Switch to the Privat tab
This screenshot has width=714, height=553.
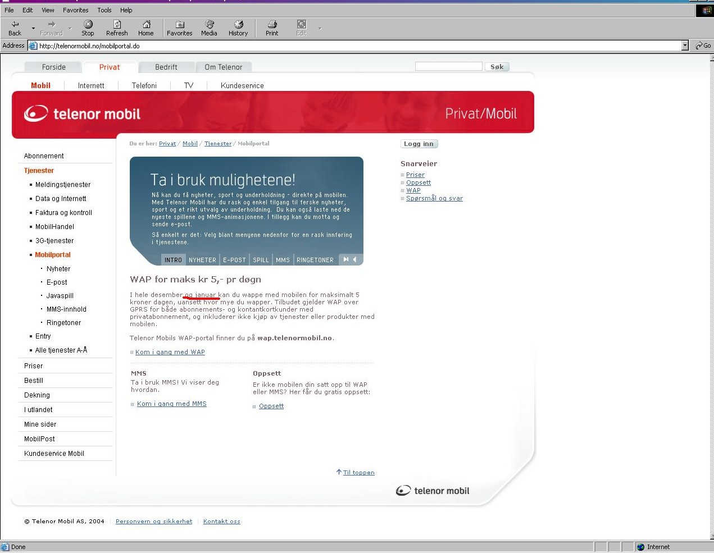(110, 67)
